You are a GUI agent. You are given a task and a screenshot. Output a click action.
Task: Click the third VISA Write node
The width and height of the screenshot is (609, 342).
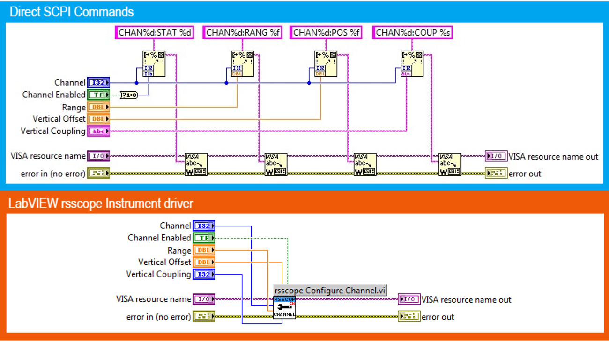pyautogui.click(x=365, y=165)
